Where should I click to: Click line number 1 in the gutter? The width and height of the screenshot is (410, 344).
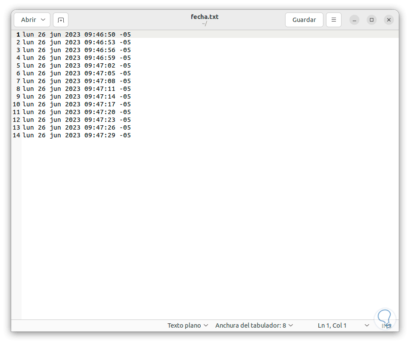click(18, 34)
